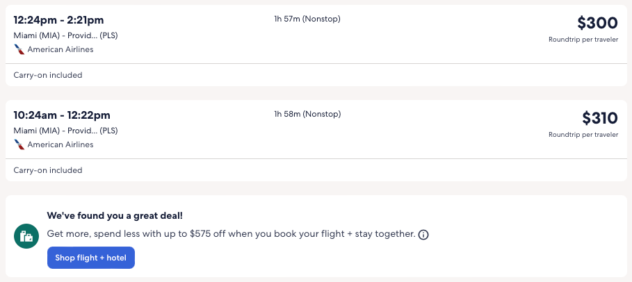The image size is (632, 282).
Task: Open info icon beside flight + stay deal
Action: [423, 235]
